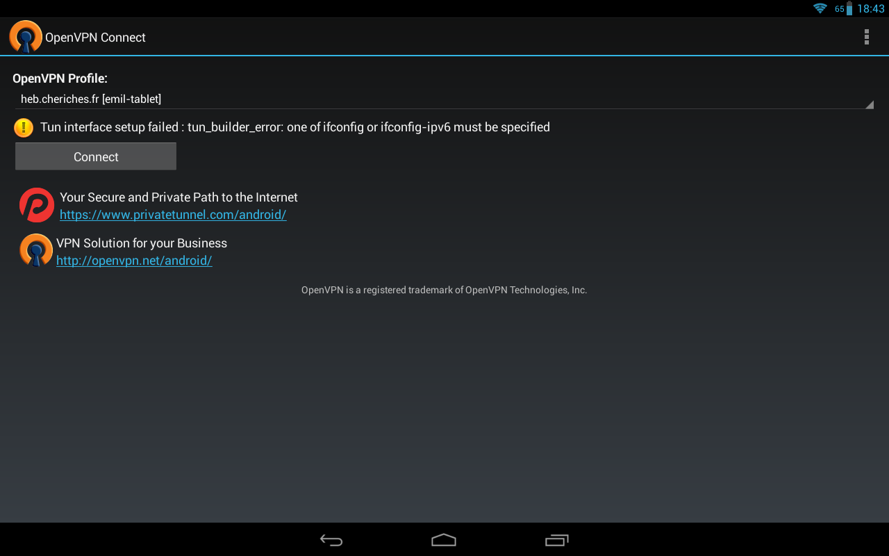Select the heb.cheriches.fr [emil-tablet] profile field

tap(444, 99)
